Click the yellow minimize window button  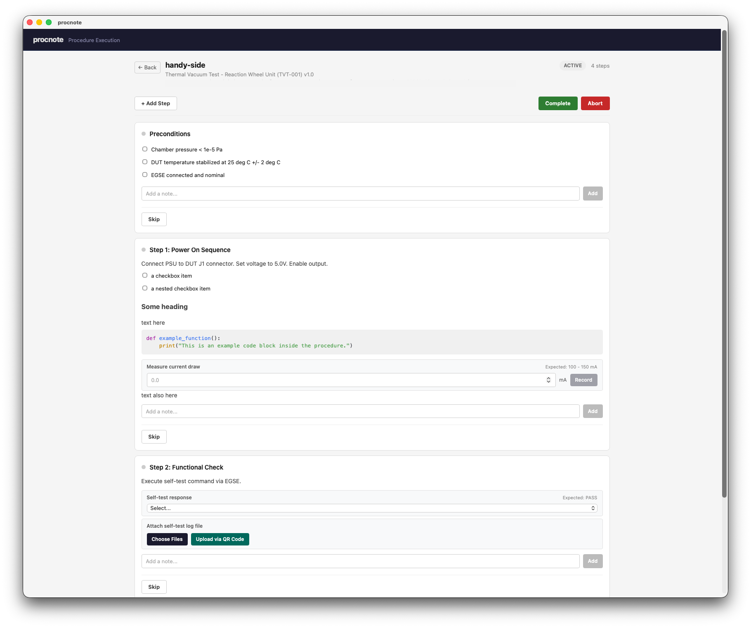pos(39,22)
